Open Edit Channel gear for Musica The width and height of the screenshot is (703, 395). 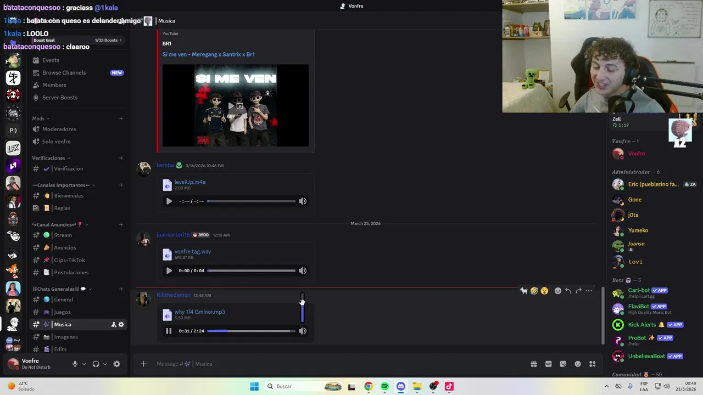click(121, 325)
